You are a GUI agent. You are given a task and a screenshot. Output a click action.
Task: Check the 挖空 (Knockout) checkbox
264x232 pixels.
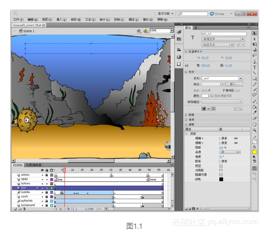click(221, 166)
